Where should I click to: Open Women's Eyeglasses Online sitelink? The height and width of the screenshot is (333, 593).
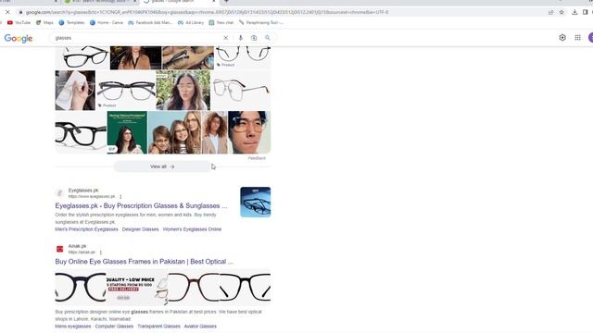click(x=192, y=229)
